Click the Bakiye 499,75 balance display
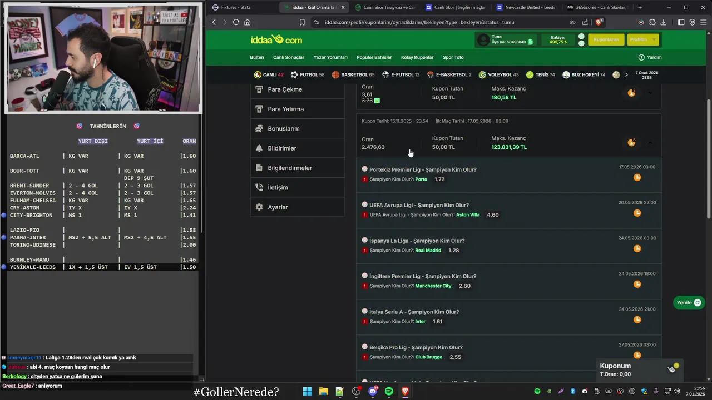The image size is (712, 400). (557, 39)
